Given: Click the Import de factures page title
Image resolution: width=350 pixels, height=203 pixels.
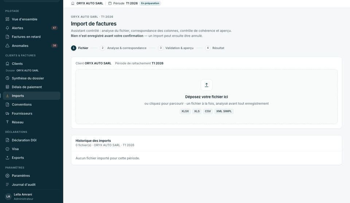Looking at the screenshot, I should pyautogui.click(x=94, y=24).
